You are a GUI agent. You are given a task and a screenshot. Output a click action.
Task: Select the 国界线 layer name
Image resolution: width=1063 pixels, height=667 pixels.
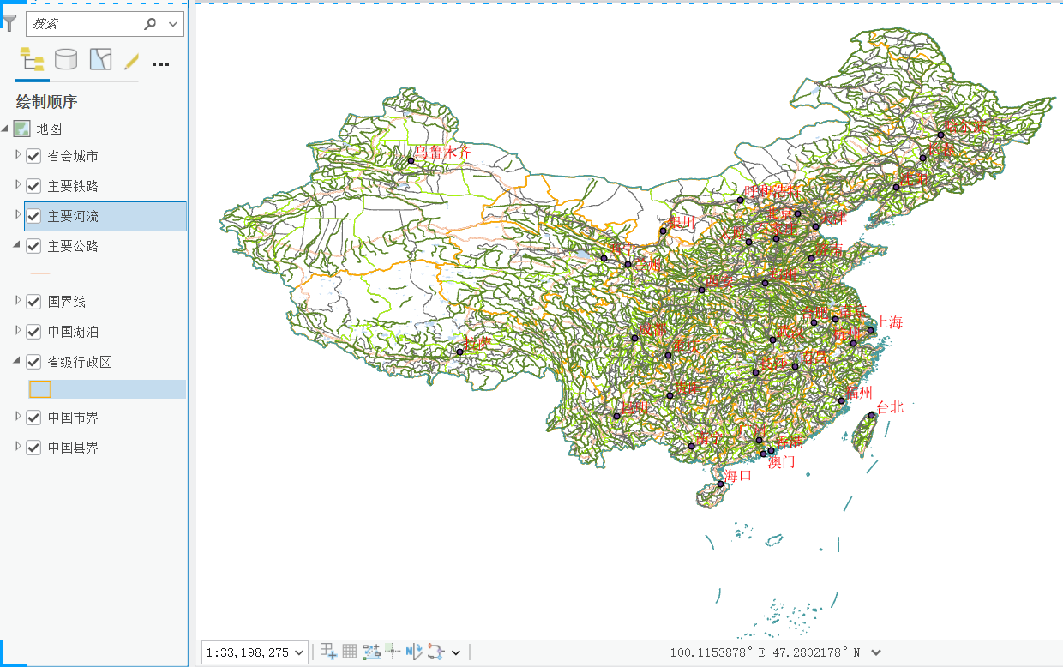[67, 302]
